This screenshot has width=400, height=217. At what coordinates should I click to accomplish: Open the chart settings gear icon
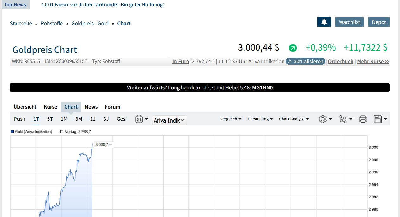click(323, 119)
